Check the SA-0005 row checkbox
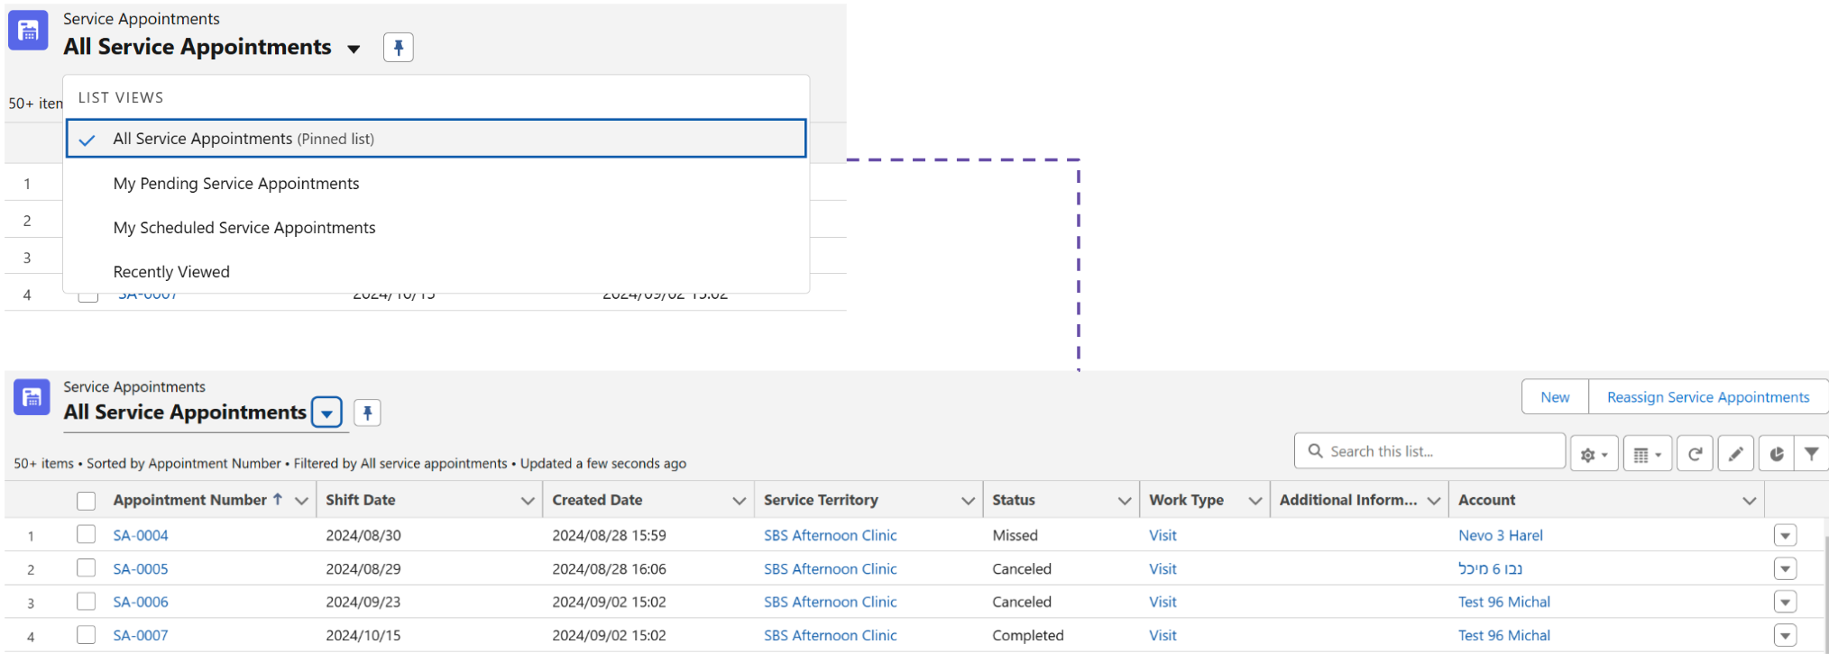Screen dimensions: 1829x662 pyautogui.click(x=87, y=567)
